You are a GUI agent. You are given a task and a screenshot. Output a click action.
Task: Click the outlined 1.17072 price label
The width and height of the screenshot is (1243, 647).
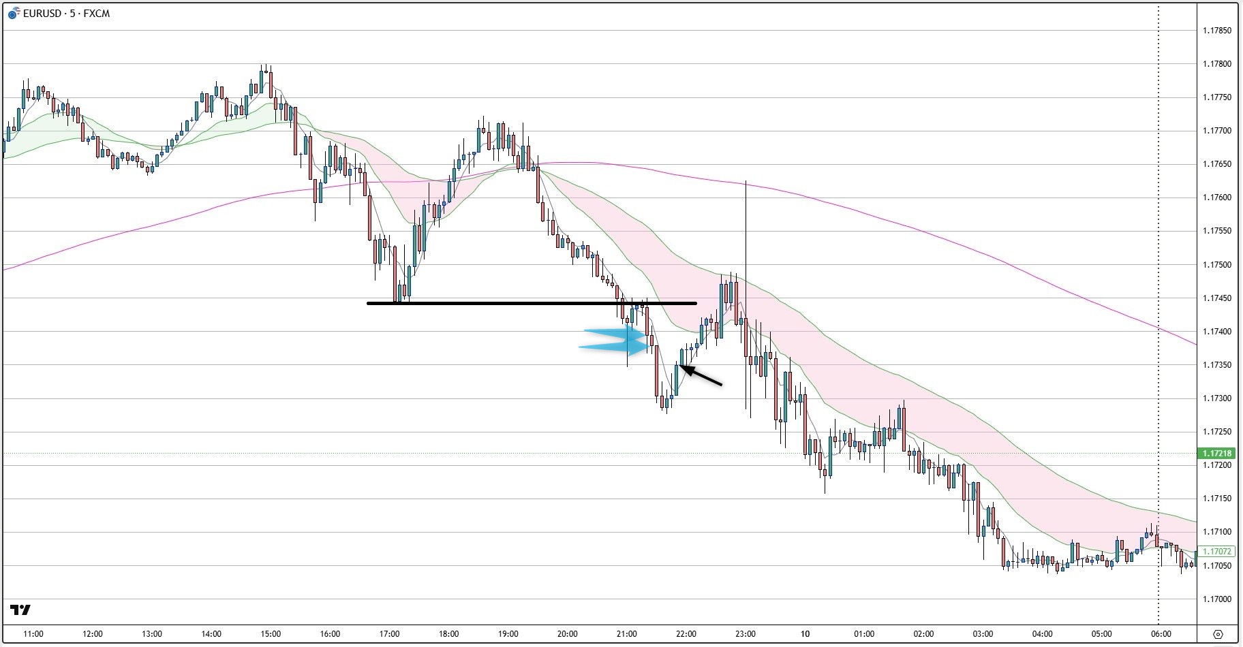click(x=1216, y=552)
